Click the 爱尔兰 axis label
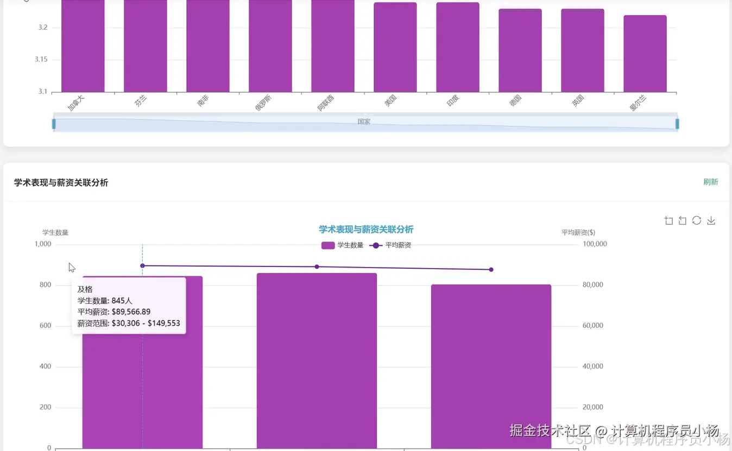732x451 pixels. pos(638,103)
